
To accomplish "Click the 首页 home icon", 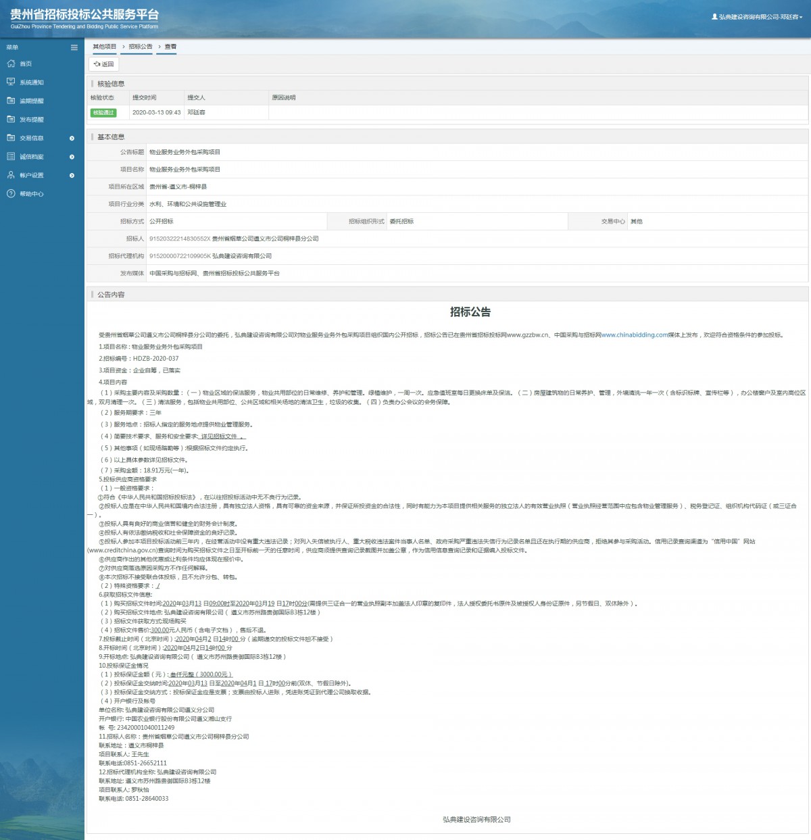I will [x=11, y=64].
